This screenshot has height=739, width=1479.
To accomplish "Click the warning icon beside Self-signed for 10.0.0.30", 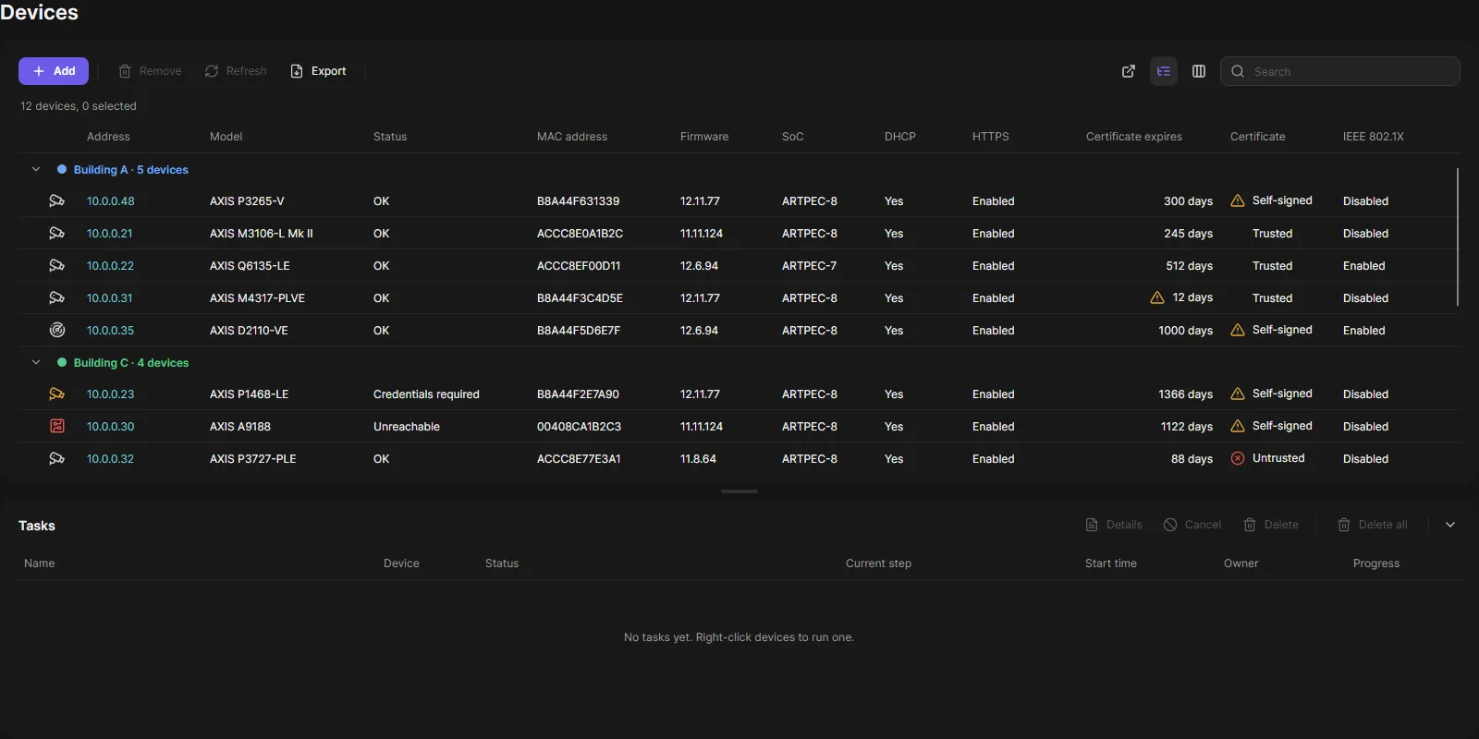I will click(1238, 426).
